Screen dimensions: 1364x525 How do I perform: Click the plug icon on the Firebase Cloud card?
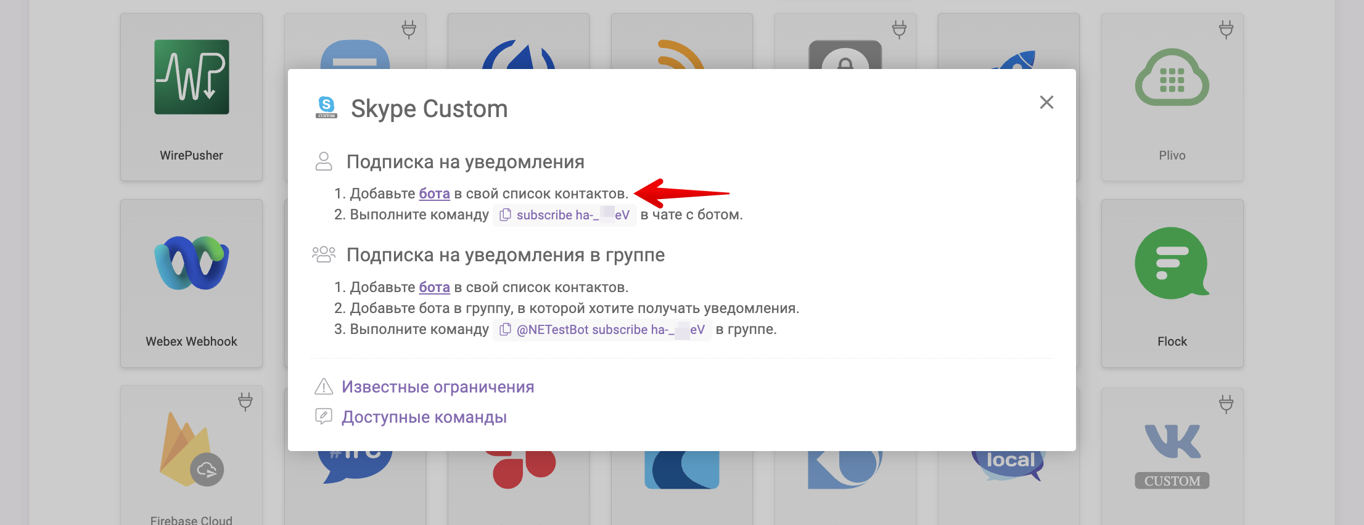tap(245, 402)
